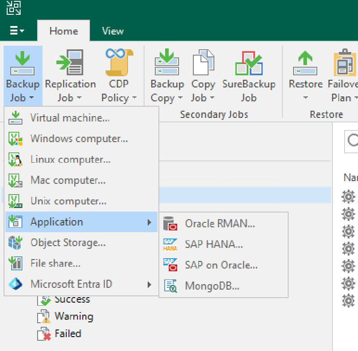Pick Unix computer... menu entry
358x351 pixels.
[x=81, y=201]
